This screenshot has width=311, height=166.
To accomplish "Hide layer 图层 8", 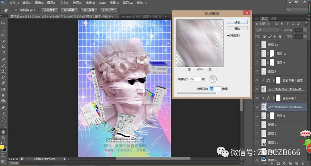I will pyautogui.click(x=257, y=116).
